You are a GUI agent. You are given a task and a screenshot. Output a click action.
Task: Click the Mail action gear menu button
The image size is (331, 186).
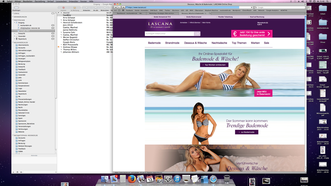click(x=21, y=172)
